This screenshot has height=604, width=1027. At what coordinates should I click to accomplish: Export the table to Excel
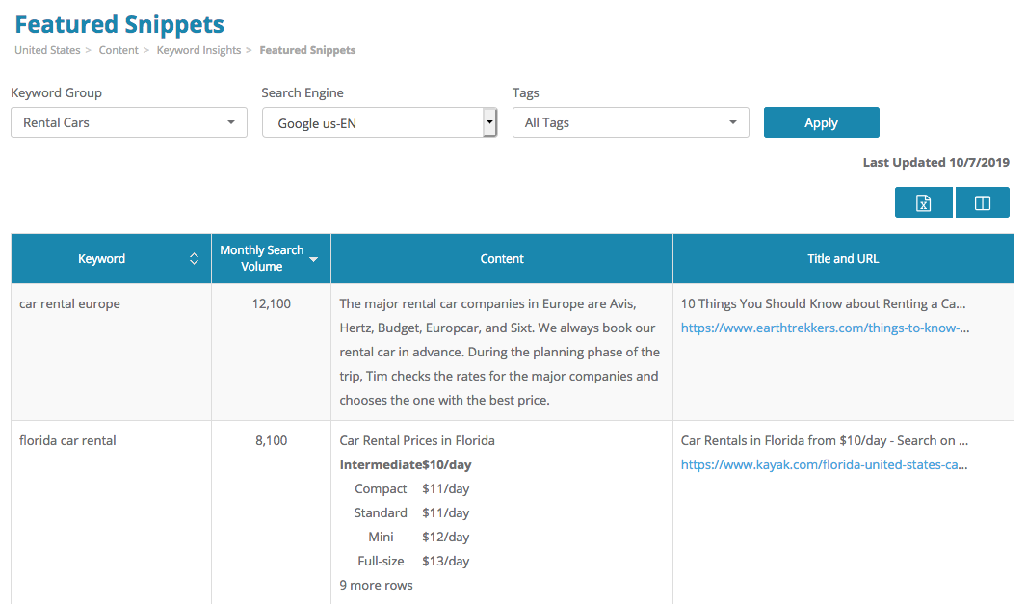pos(923,201)
